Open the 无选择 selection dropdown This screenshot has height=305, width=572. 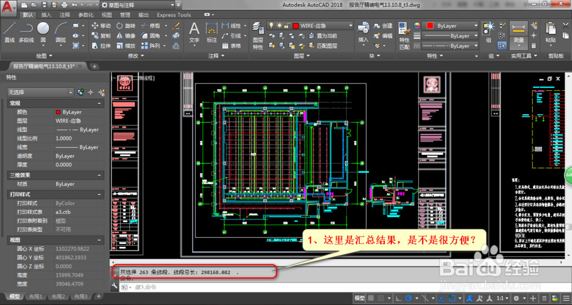pyautogui.click(x=41, y=93)
